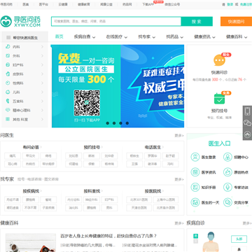The height and width of the screenshot is (252, 252).
Task: Click the 上海中山医院 tag
Action: [166, 199]
